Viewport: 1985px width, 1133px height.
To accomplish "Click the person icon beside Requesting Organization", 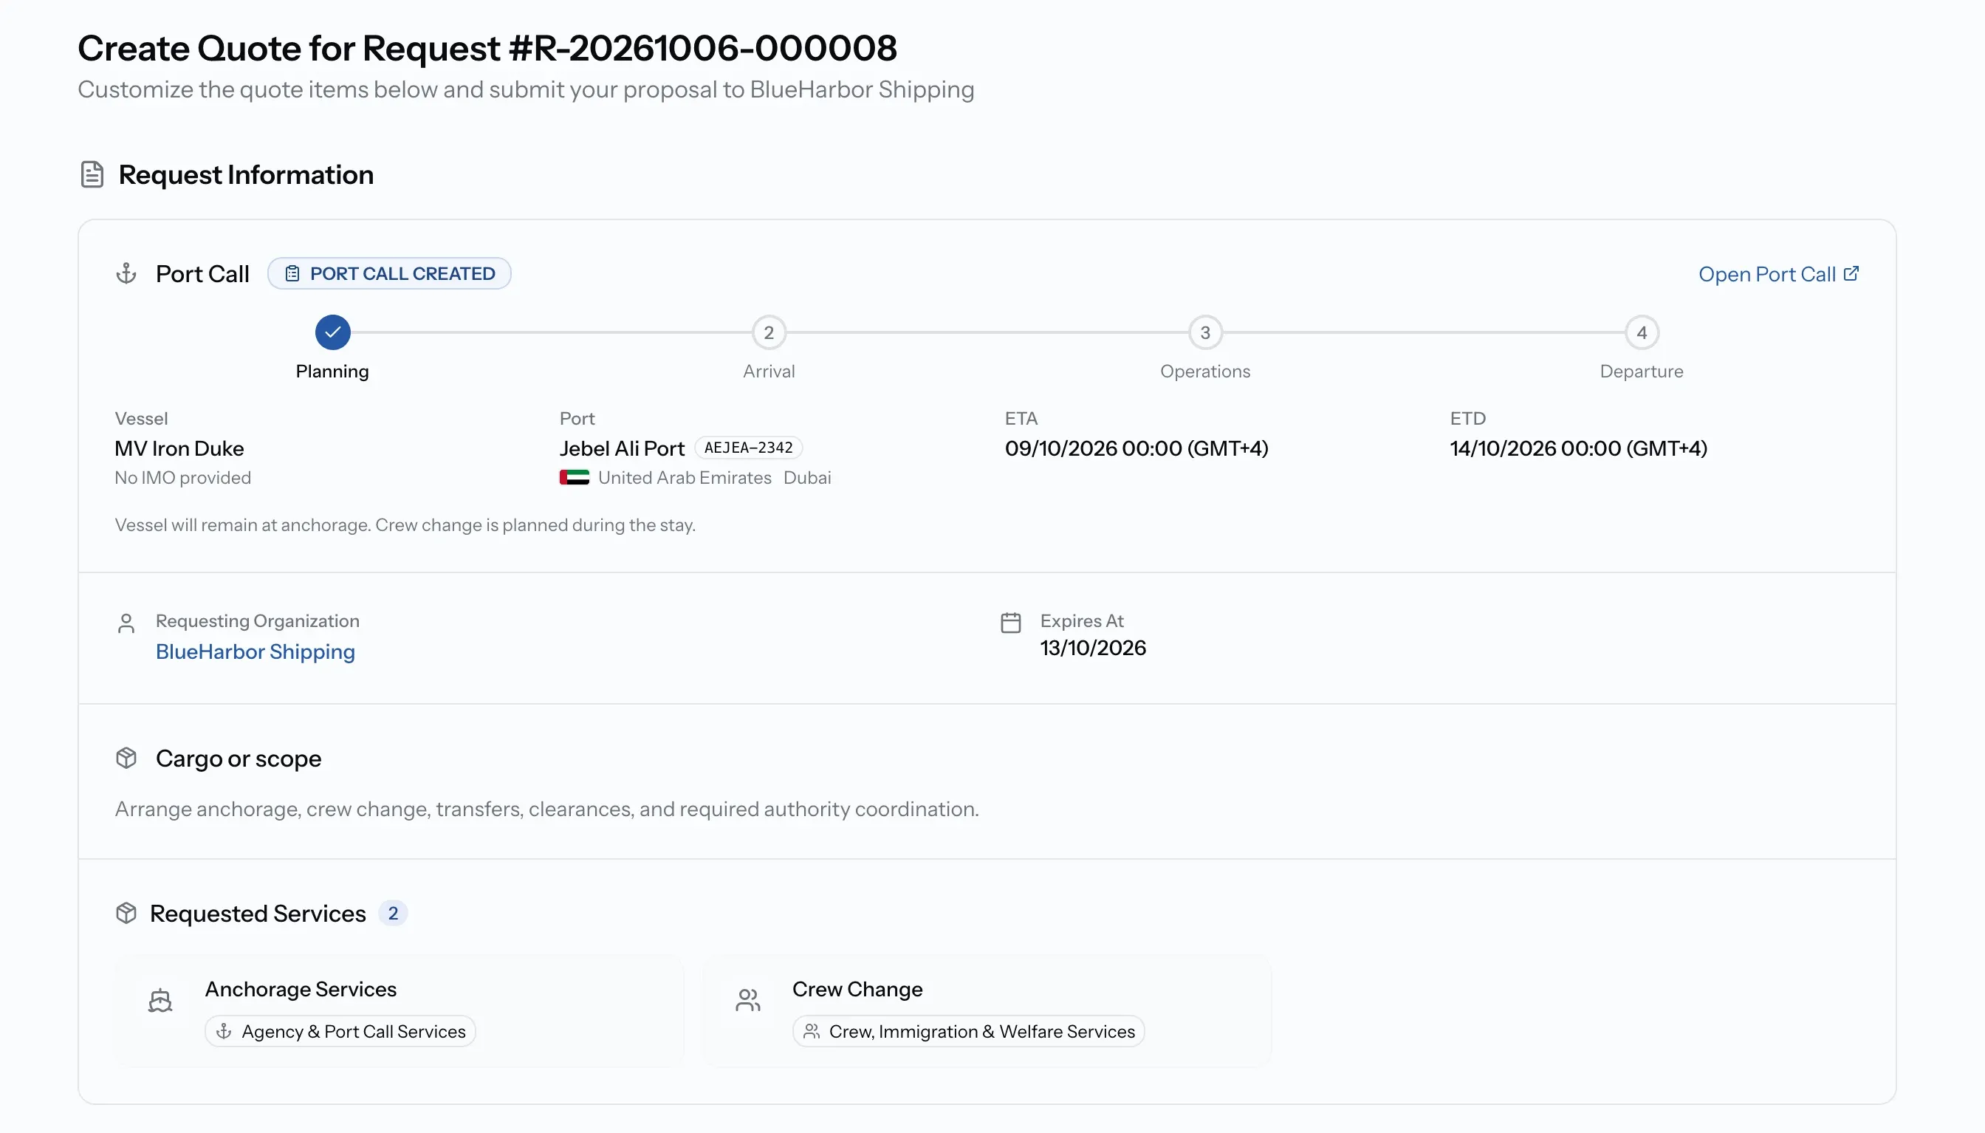I will [126, 623].
